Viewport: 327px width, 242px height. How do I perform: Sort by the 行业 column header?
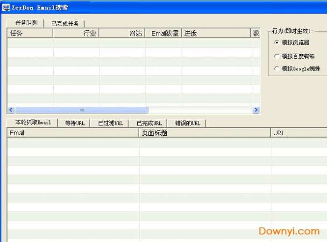76,33
